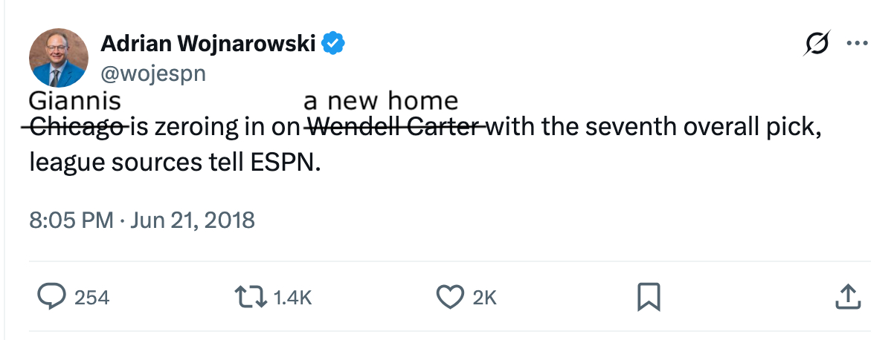The width and height of the screenshot is (894, 340).
Task: Click the inserted word Giannis
Action: point(74,100)
